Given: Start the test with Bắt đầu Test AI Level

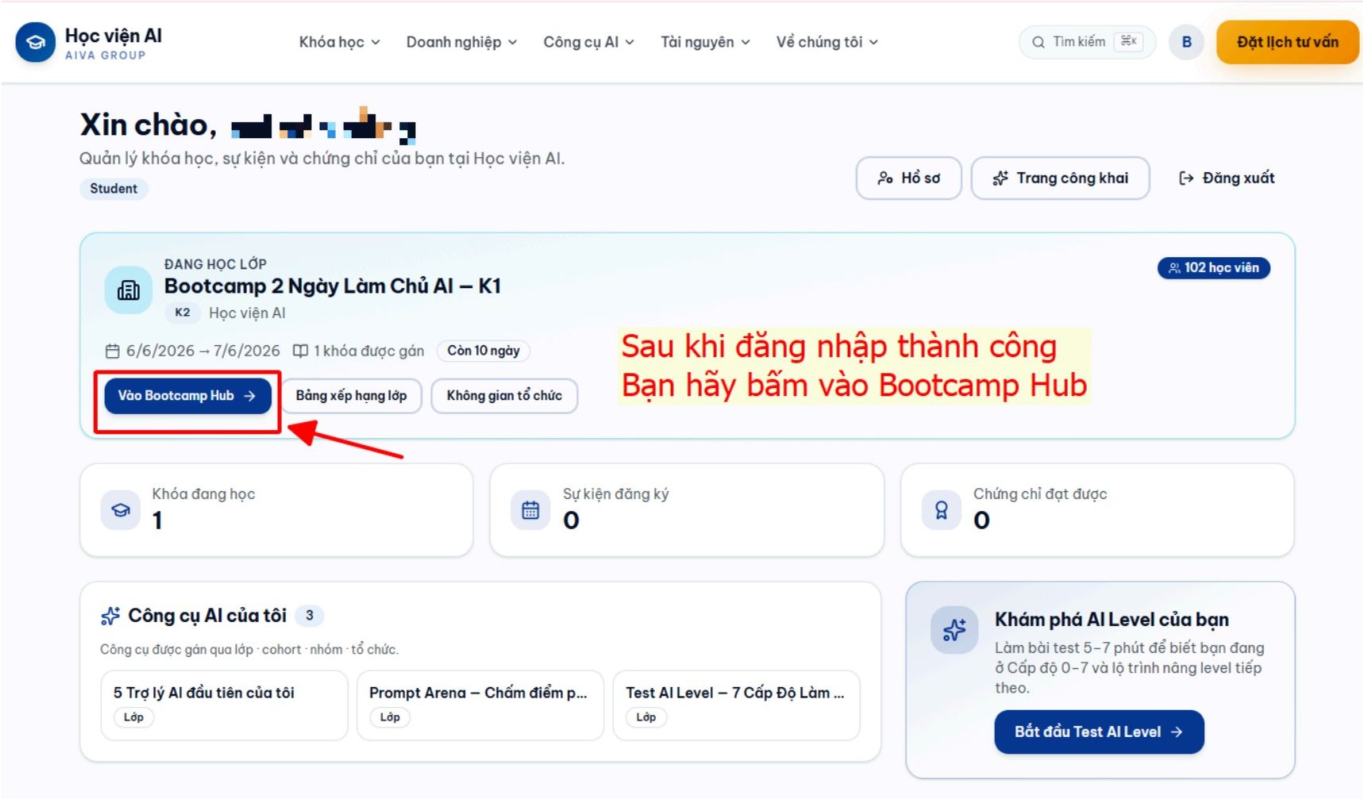Looking at the screenshot, I should pyautogui.click(x=1099, y=732).
